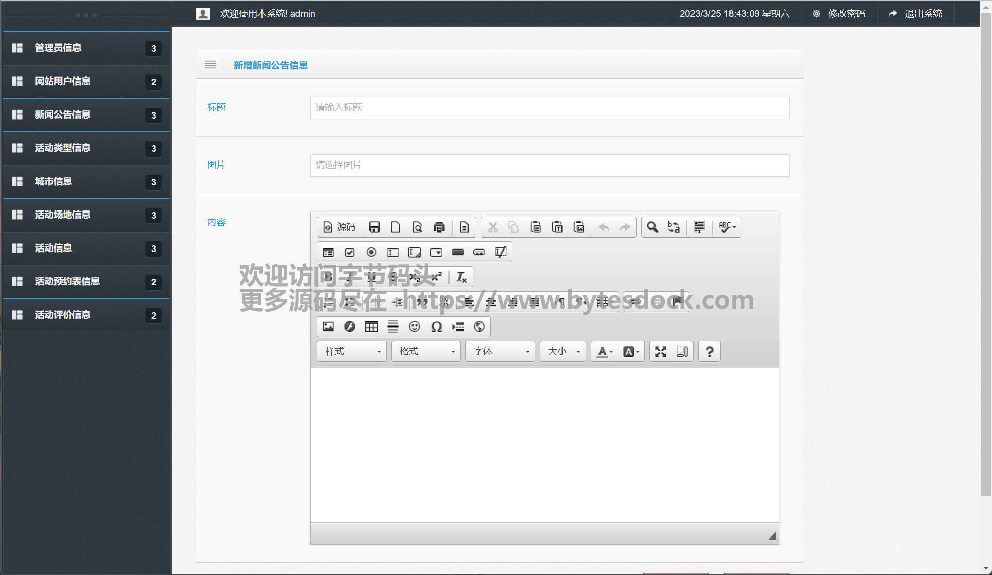Maximize the editor with fullscreen icon

point(661,351)
